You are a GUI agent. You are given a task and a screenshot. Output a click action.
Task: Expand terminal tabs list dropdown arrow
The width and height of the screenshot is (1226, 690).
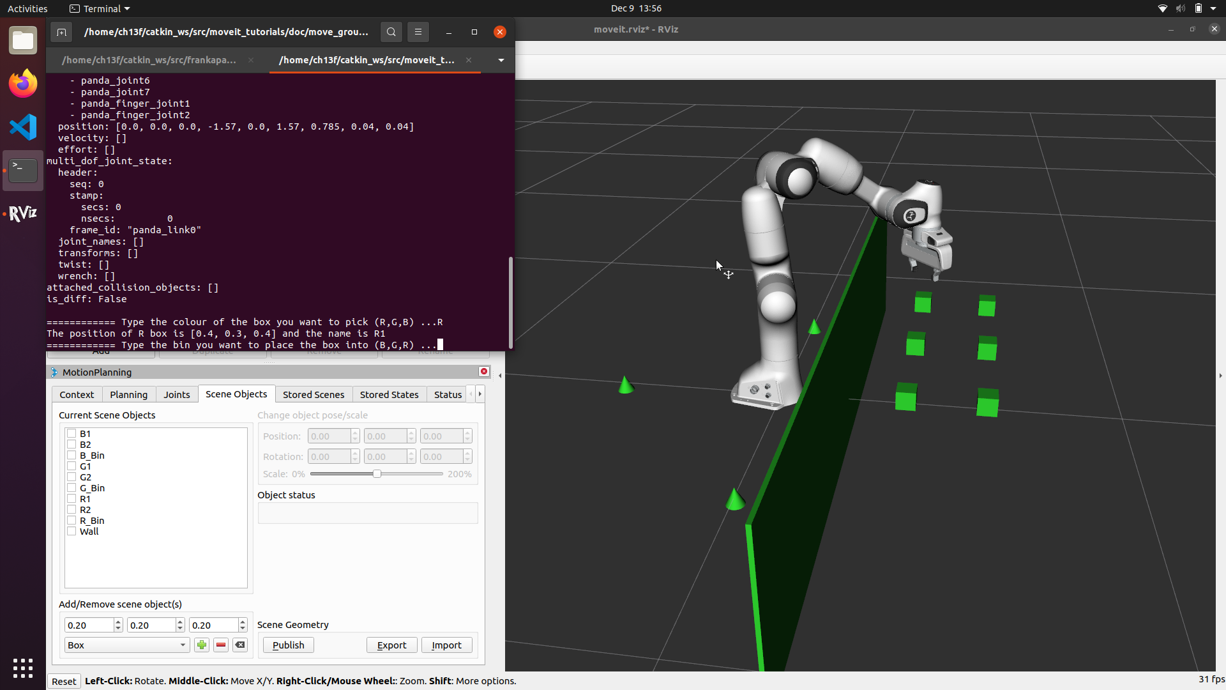tap(501, 60)
